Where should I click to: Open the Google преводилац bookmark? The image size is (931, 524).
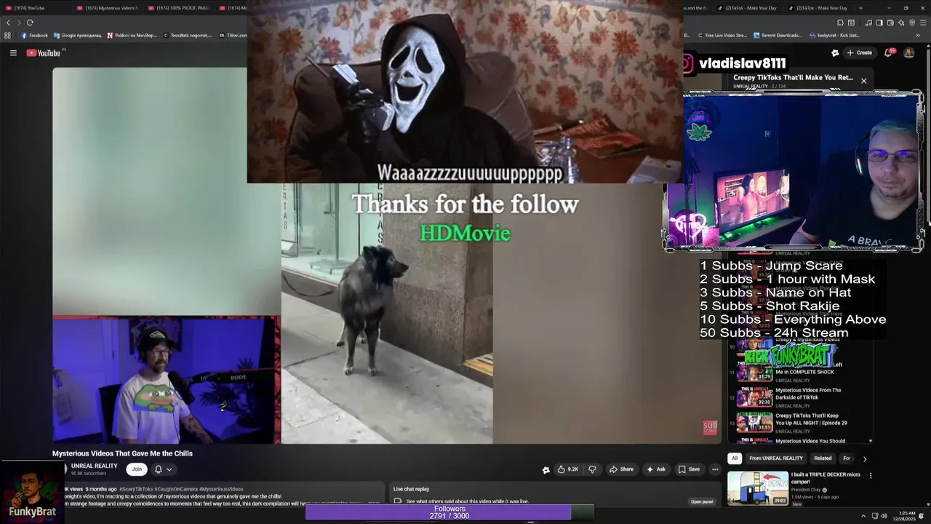click(77, 35)
